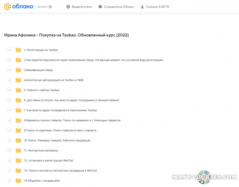Click the Облако @ logo icon

click(x=7, y=7)
